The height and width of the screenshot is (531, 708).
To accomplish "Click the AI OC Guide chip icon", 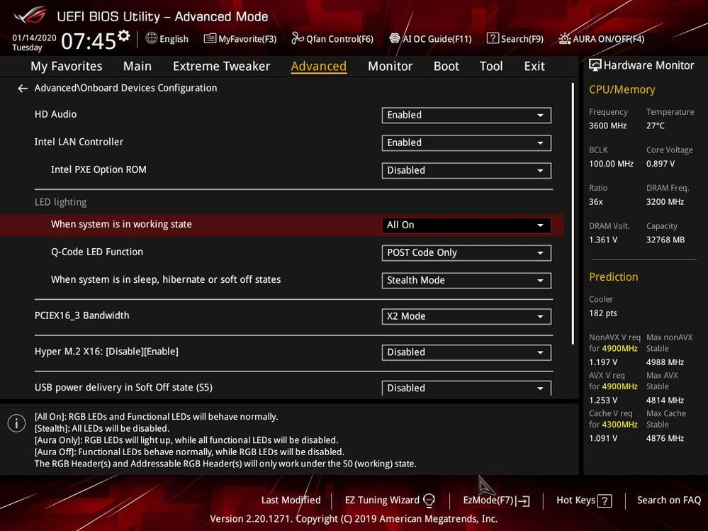I will (x=395, y=38).
